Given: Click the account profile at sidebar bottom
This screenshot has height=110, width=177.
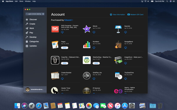Looking at the screenshot, I should pos(35,89).
